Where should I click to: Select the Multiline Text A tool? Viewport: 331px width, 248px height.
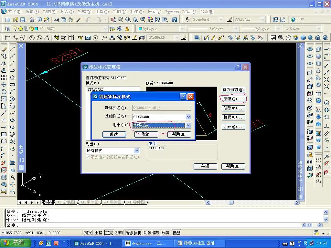pyautogui.click(x=12, y=177)
